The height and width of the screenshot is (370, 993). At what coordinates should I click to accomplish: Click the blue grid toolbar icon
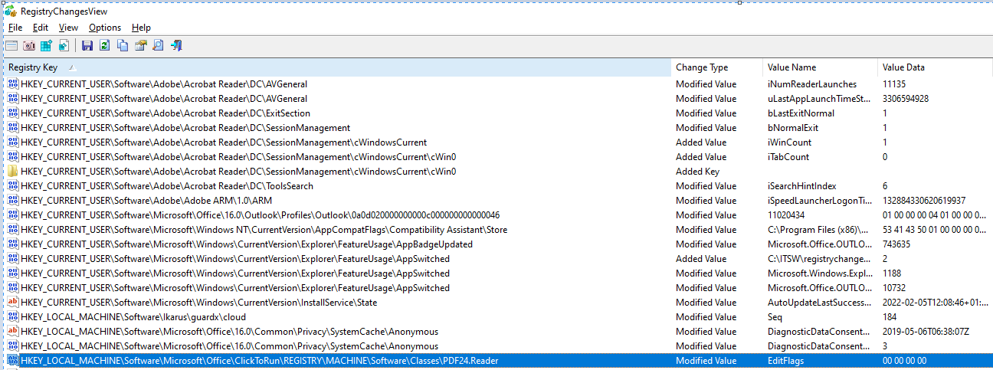tap(46, 46)
